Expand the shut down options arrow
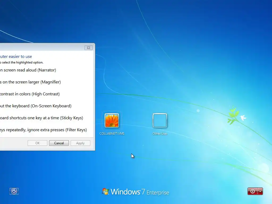The height and width of the screenshot is (204, 272). pos(260,191)
